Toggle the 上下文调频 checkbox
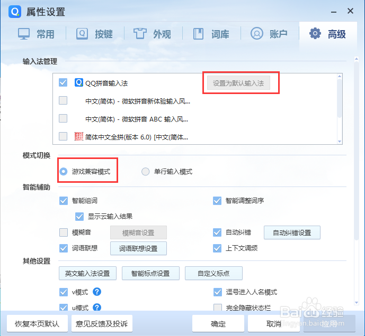The image size is (365, 336). coord(217,248)
